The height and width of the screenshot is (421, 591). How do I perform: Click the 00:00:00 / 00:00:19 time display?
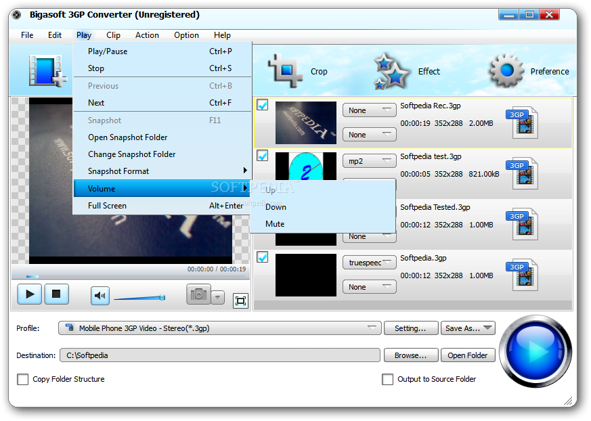click(x=217, y=269)
